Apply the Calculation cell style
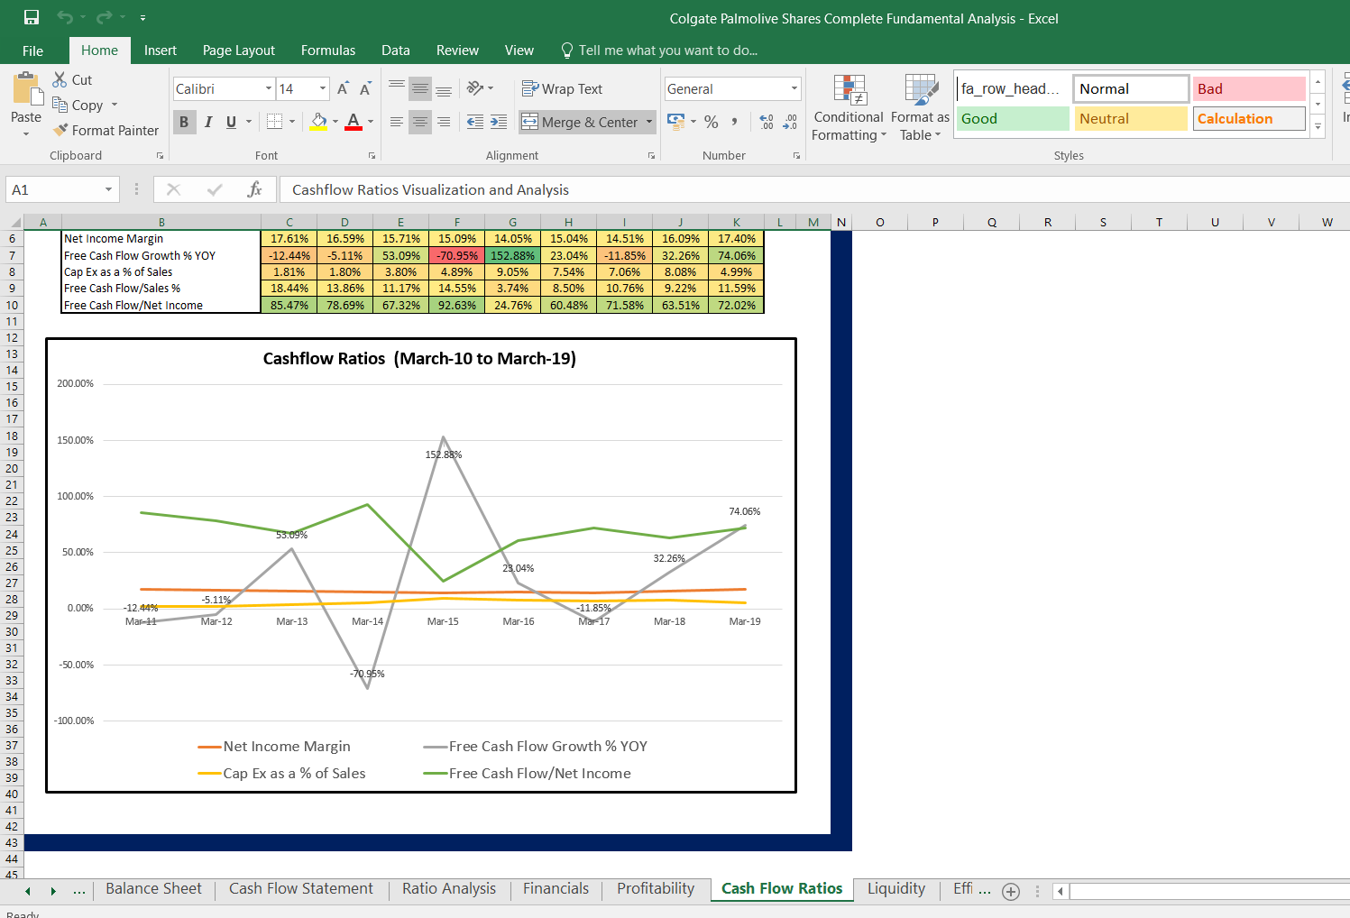 [1249, 118]
